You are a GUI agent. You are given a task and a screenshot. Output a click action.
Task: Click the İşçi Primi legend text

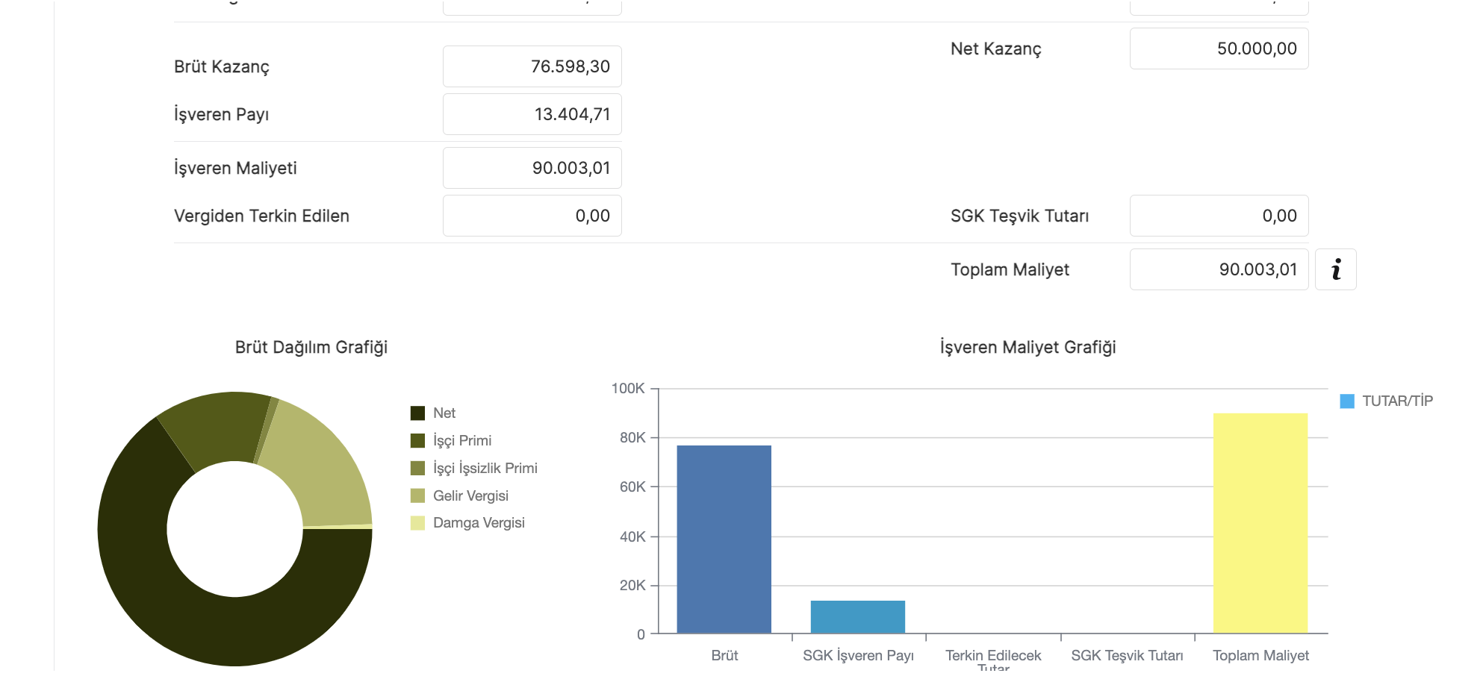(x=462, y=440)
